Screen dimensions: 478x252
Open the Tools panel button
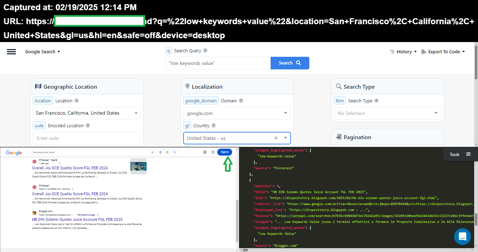(460, 154)
